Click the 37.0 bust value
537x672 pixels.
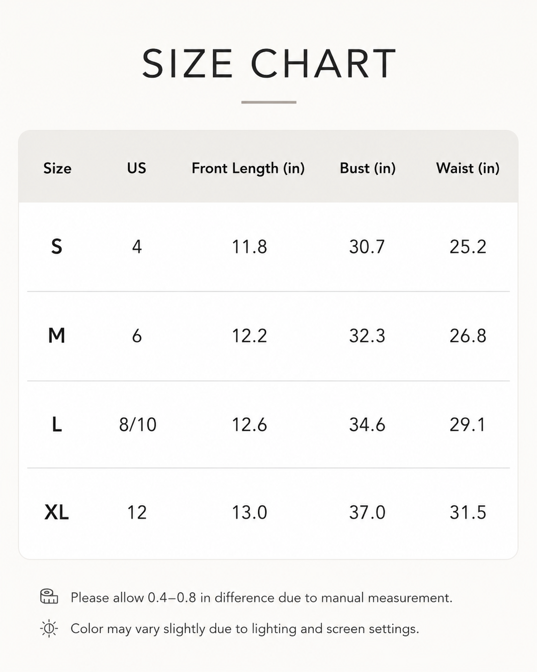point(367,512)
